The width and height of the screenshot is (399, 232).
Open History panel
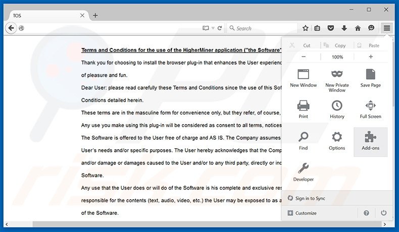click(337, 110)
